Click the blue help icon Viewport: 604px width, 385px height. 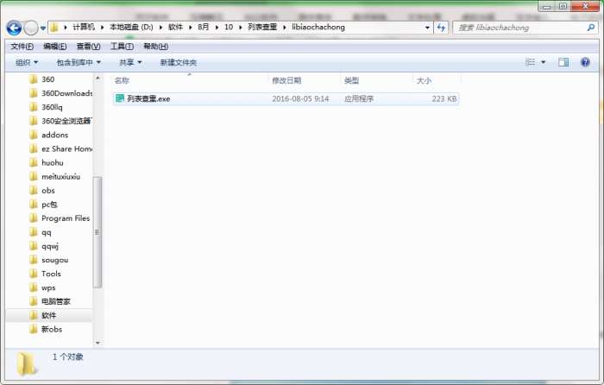(585, 62)
